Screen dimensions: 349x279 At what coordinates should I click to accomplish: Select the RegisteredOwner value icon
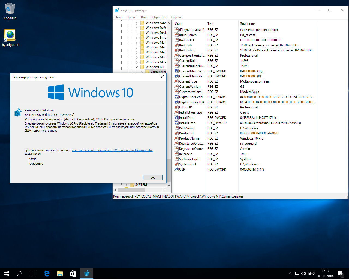[176, 148]
